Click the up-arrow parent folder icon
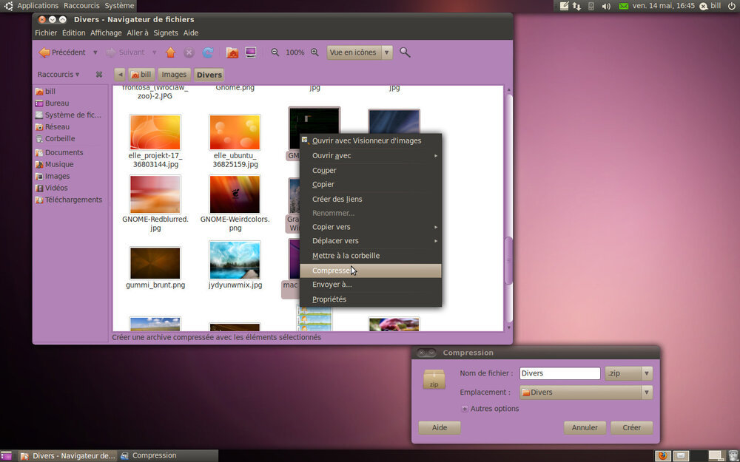740x462 pixels. (170, 52)
